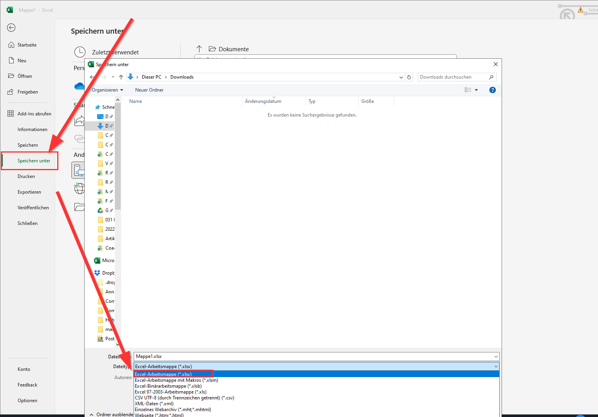Open the Startseite home page
598x417 pixels.
click(27, 45)
